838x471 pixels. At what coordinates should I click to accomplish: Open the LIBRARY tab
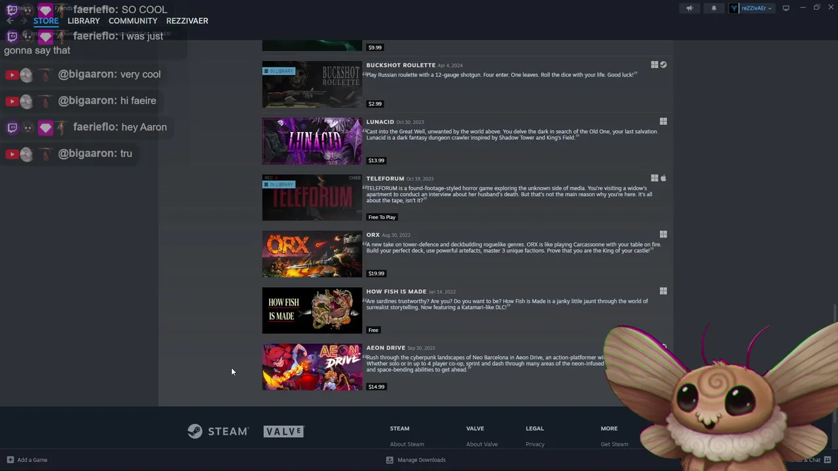(x=84, y=21)
